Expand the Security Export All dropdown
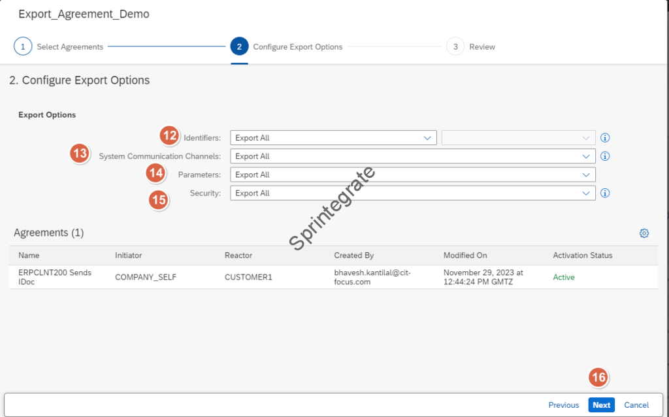Screen dimensions: 669x417 point(412,193)
